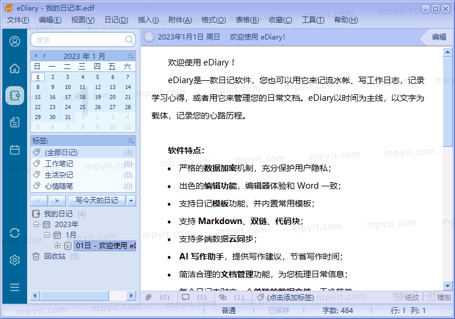Click scroll-down arrow of document scrollbar
Screen dimensions: 455x319
point(447,285)
